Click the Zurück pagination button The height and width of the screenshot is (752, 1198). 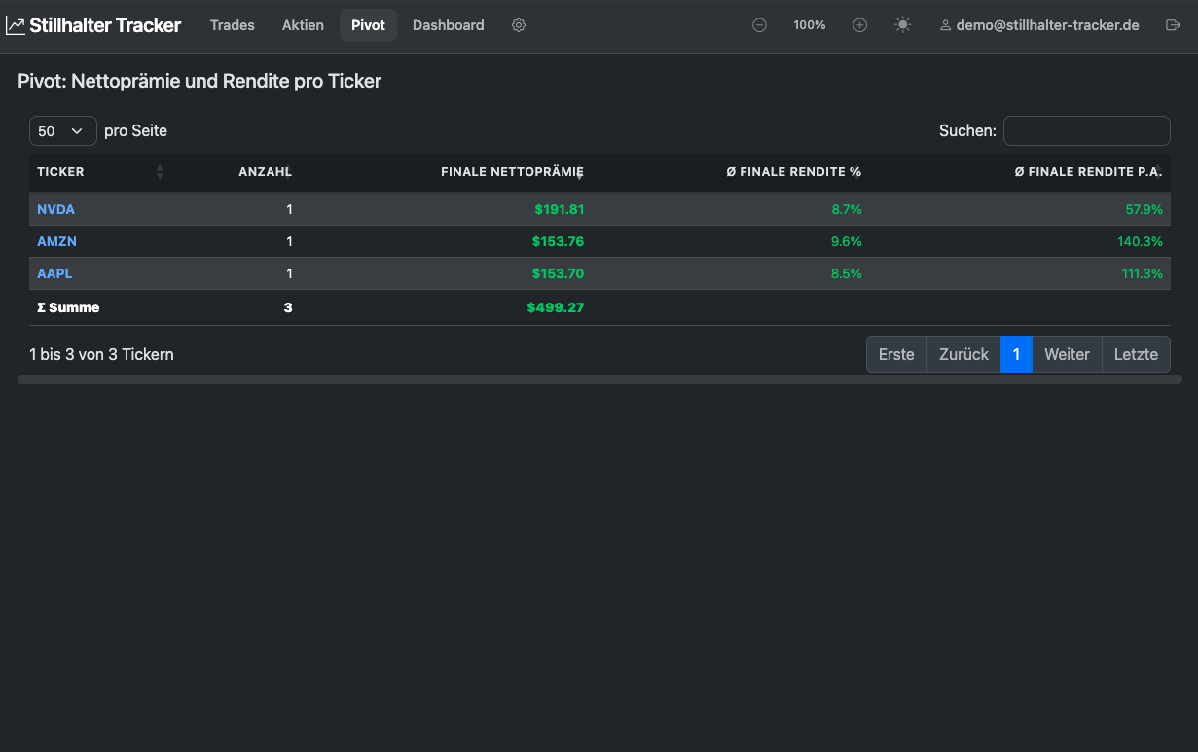[963, 354]
